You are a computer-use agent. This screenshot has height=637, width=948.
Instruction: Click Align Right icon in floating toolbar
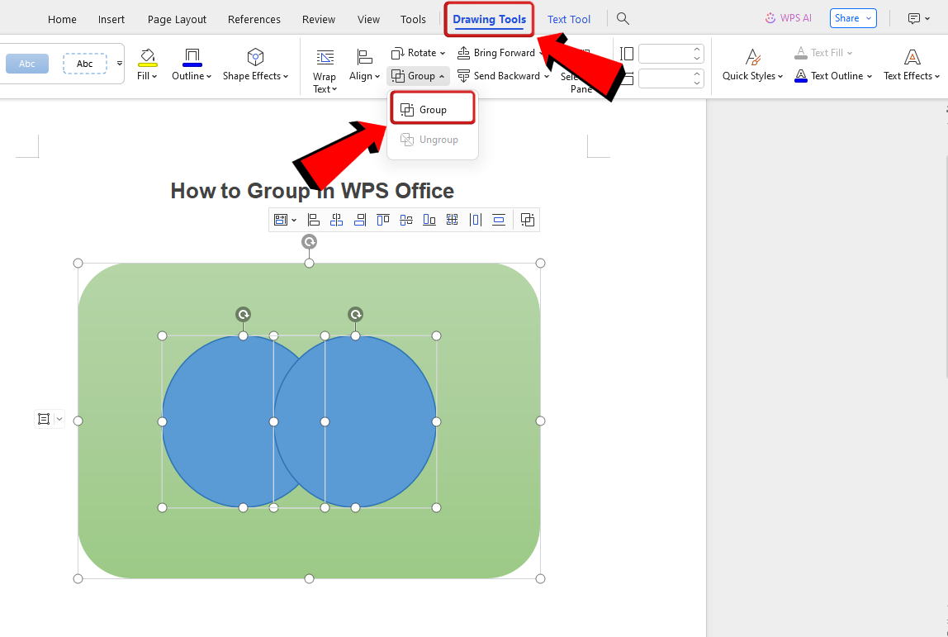tap(360, 220)
